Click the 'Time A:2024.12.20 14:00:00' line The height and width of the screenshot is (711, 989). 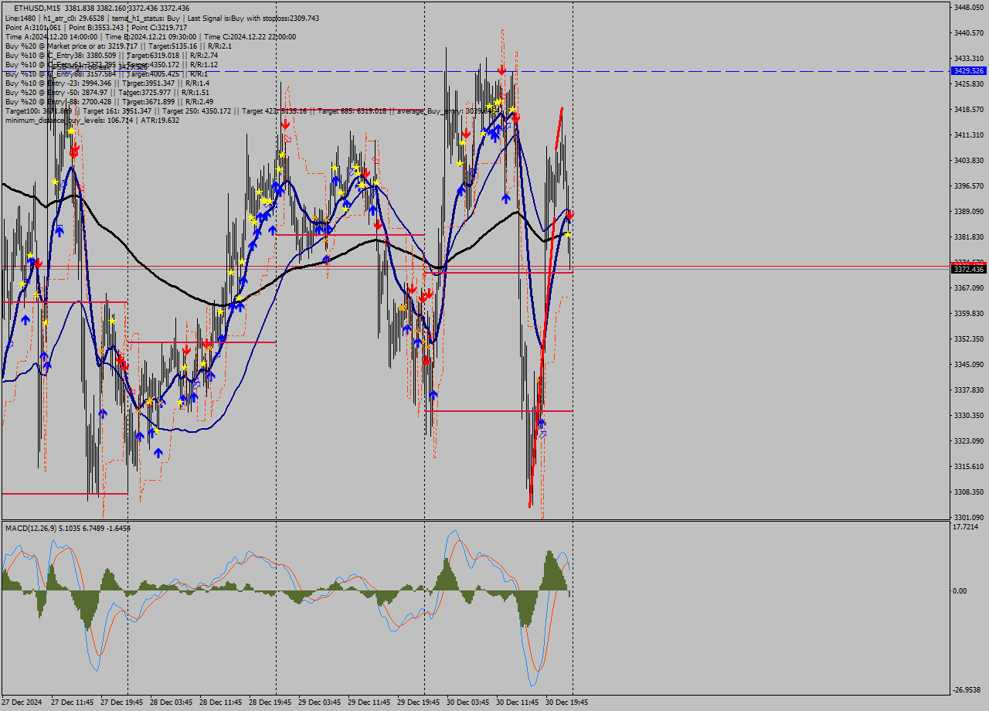(x=150, y=36)
